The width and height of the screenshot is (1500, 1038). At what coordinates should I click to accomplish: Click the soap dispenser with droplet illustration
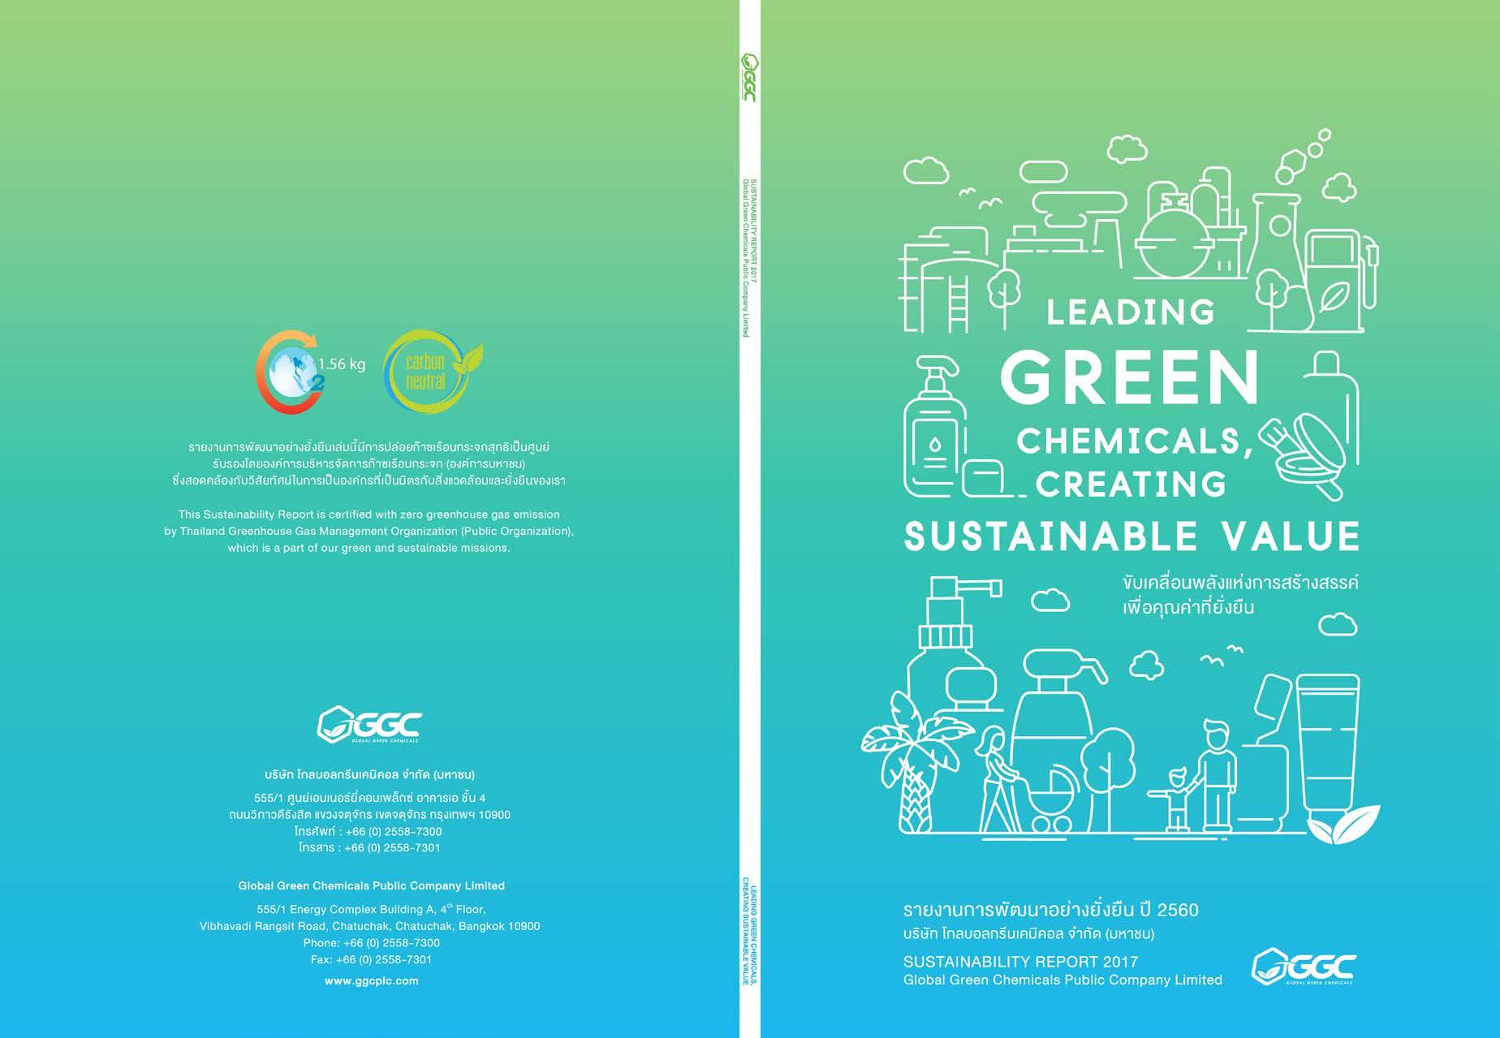[x=934, y=427]
